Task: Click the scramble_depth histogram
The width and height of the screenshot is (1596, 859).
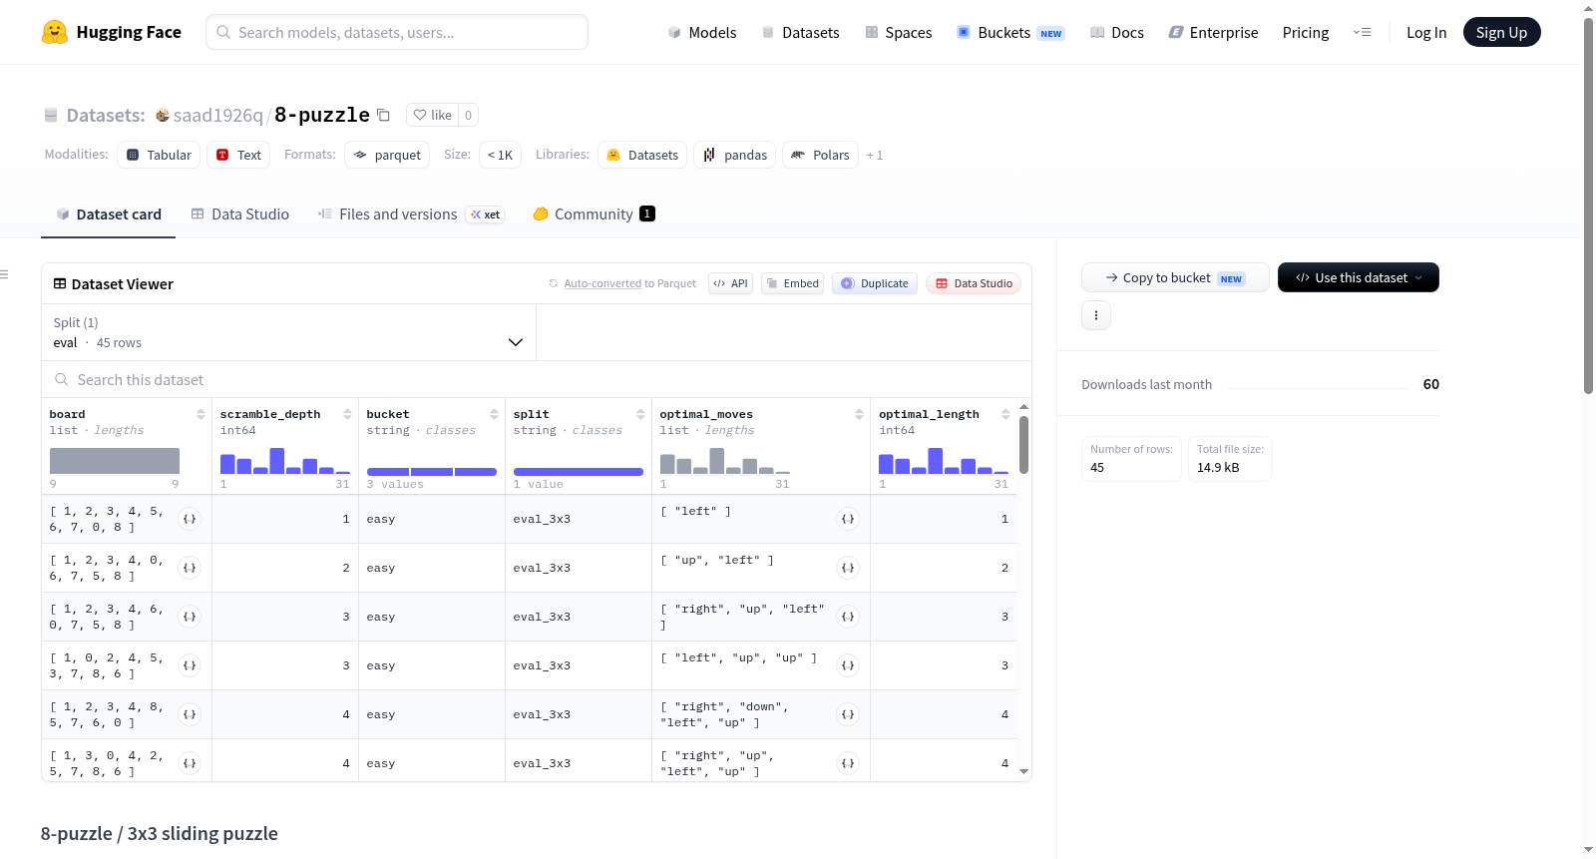Action: click(285, 461)
